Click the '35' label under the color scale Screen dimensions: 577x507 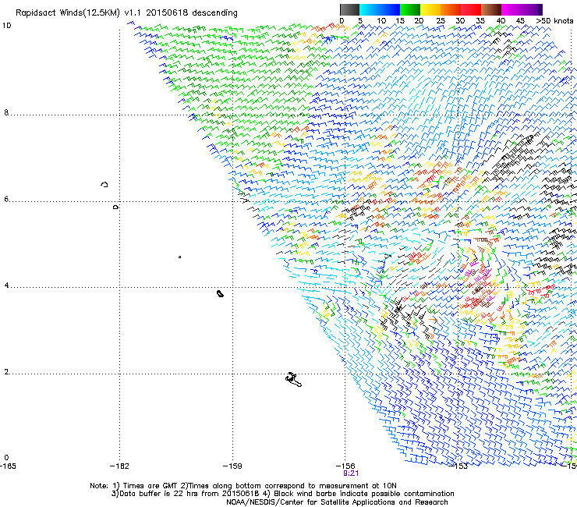[480, 21]
